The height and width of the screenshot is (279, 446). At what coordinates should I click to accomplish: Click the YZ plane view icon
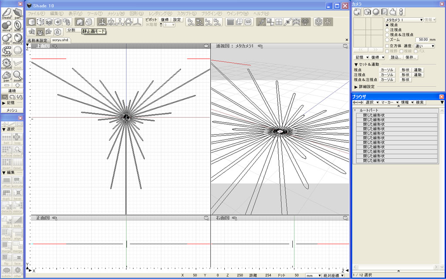click(x=31, y=32)
